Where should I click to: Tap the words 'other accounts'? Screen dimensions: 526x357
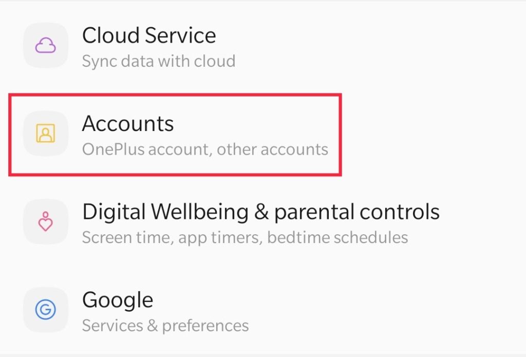coord(272,149)
